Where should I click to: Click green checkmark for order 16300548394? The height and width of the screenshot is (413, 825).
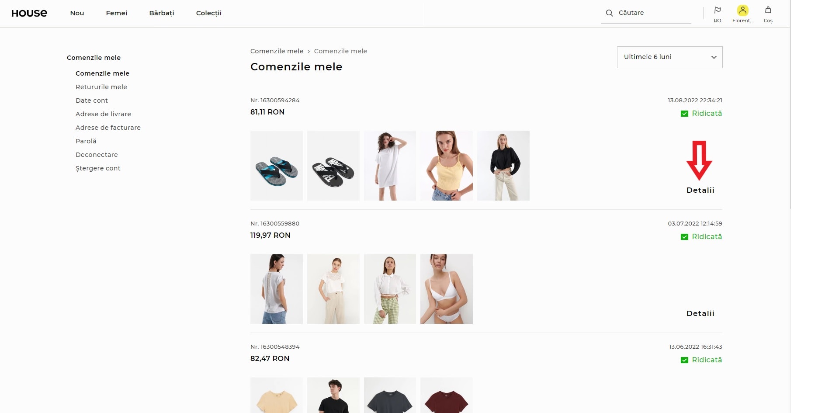pos(684,360)
